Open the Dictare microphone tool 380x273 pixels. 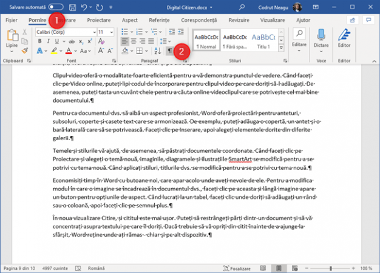(321, 40)
